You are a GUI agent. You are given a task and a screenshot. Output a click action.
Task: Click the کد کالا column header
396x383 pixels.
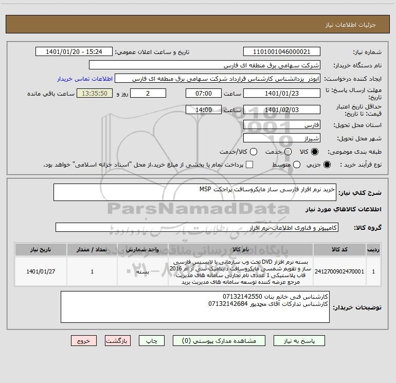(x=339, y=249)
